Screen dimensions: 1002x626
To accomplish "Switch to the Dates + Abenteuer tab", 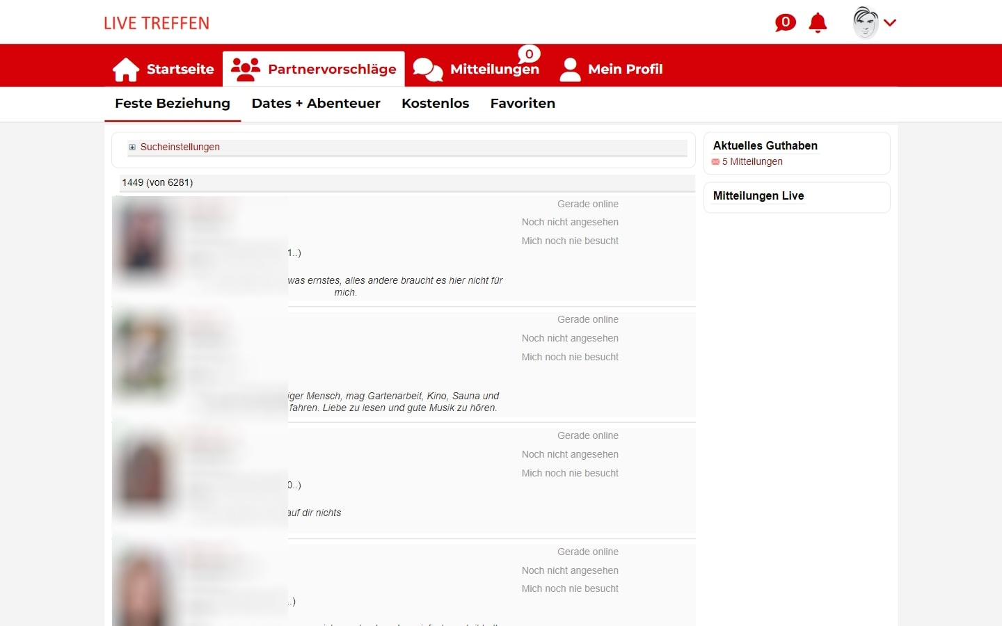I will 316,103.
